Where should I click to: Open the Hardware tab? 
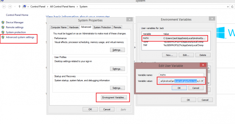[x=74, y=27]
